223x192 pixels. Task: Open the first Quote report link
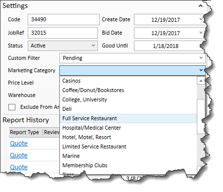19,144
